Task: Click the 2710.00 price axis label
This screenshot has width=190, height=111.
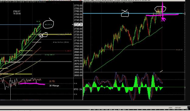Action: (78, 40)
